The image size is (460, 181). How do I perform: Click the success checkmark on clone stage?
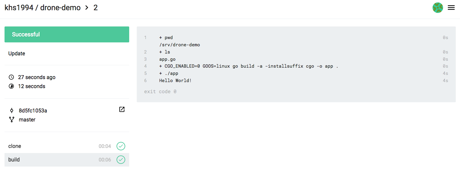(x=121, y=146)
